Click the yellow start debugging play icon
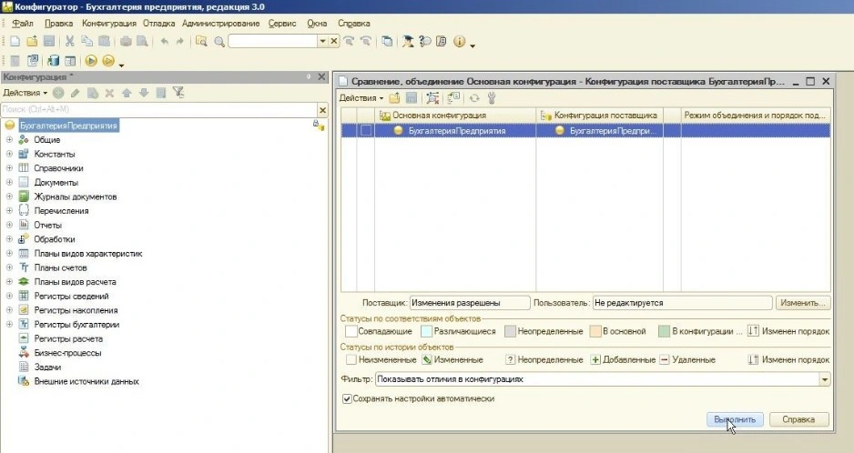The height and width of the screenshot is (453, 854). pos(91,62)
